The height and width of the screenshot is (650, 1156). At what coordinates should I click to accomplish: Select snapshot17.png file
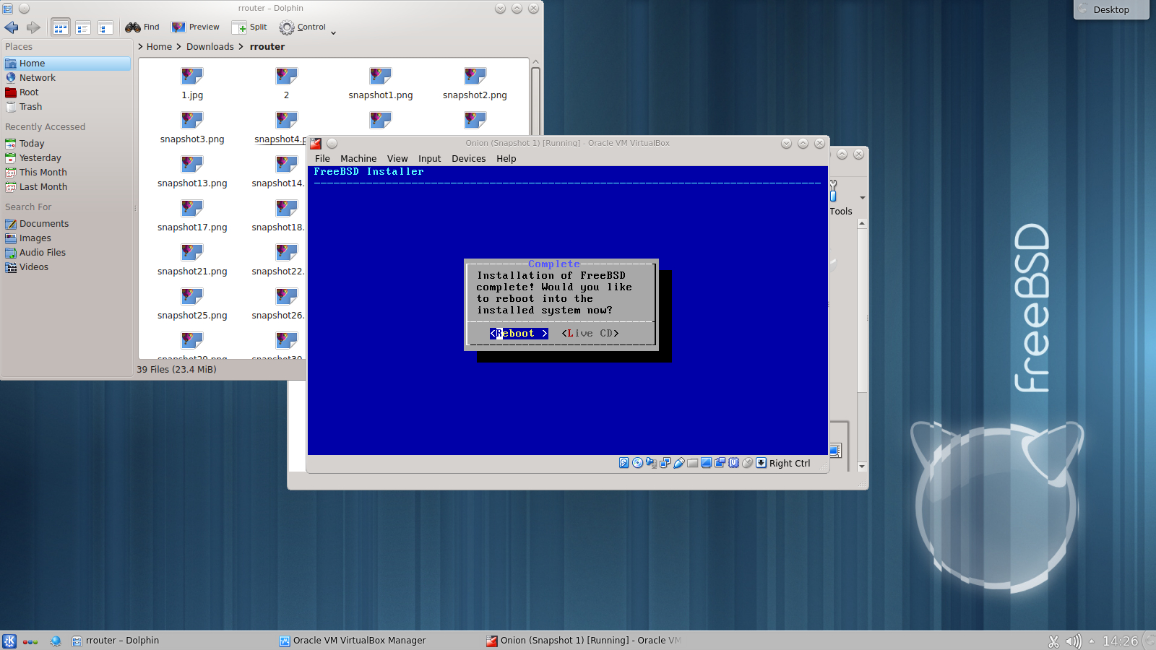192,217
